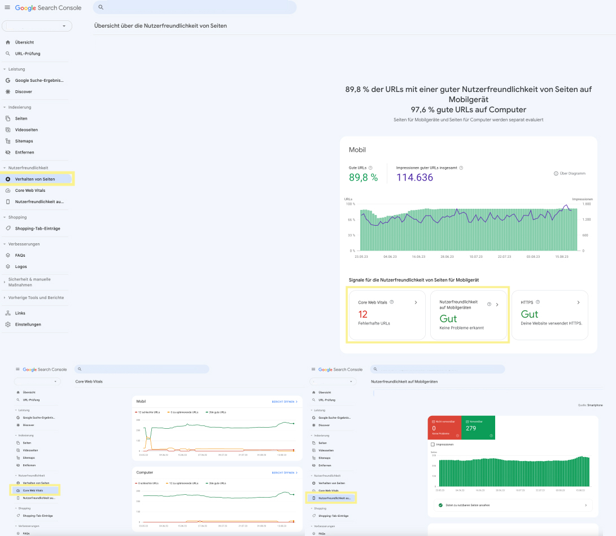Select Verhalten von Seiten in Core Web Vitals view
This screenshot has height=536, width=616.
click(x=36, y=483)
